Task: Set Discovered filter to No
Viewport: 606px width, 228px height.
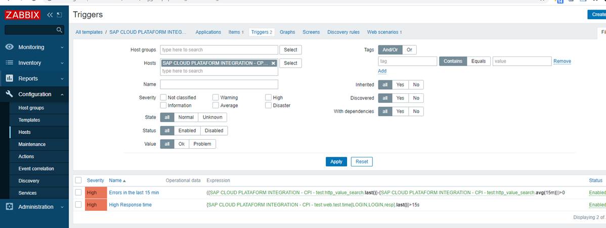Action: click(x=416, y=98)
